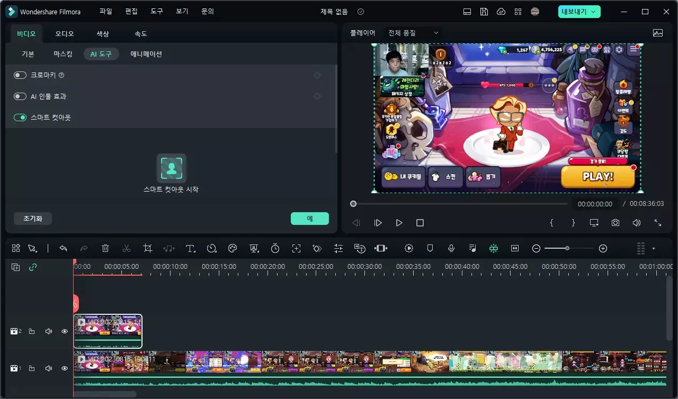Image resolution: width=678 pixels, height=399 pixels.
Task: Click the cloud upload icon in title bar
Action: 501,12
